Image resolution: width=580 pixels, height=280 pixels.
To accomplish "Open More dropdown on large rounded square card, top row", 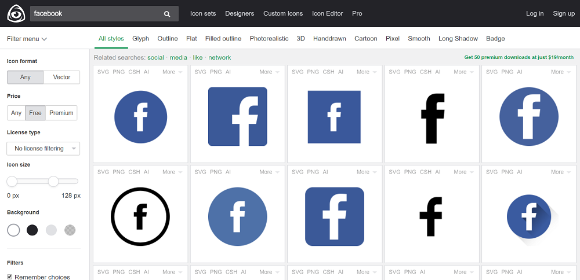I will [270, 72].
